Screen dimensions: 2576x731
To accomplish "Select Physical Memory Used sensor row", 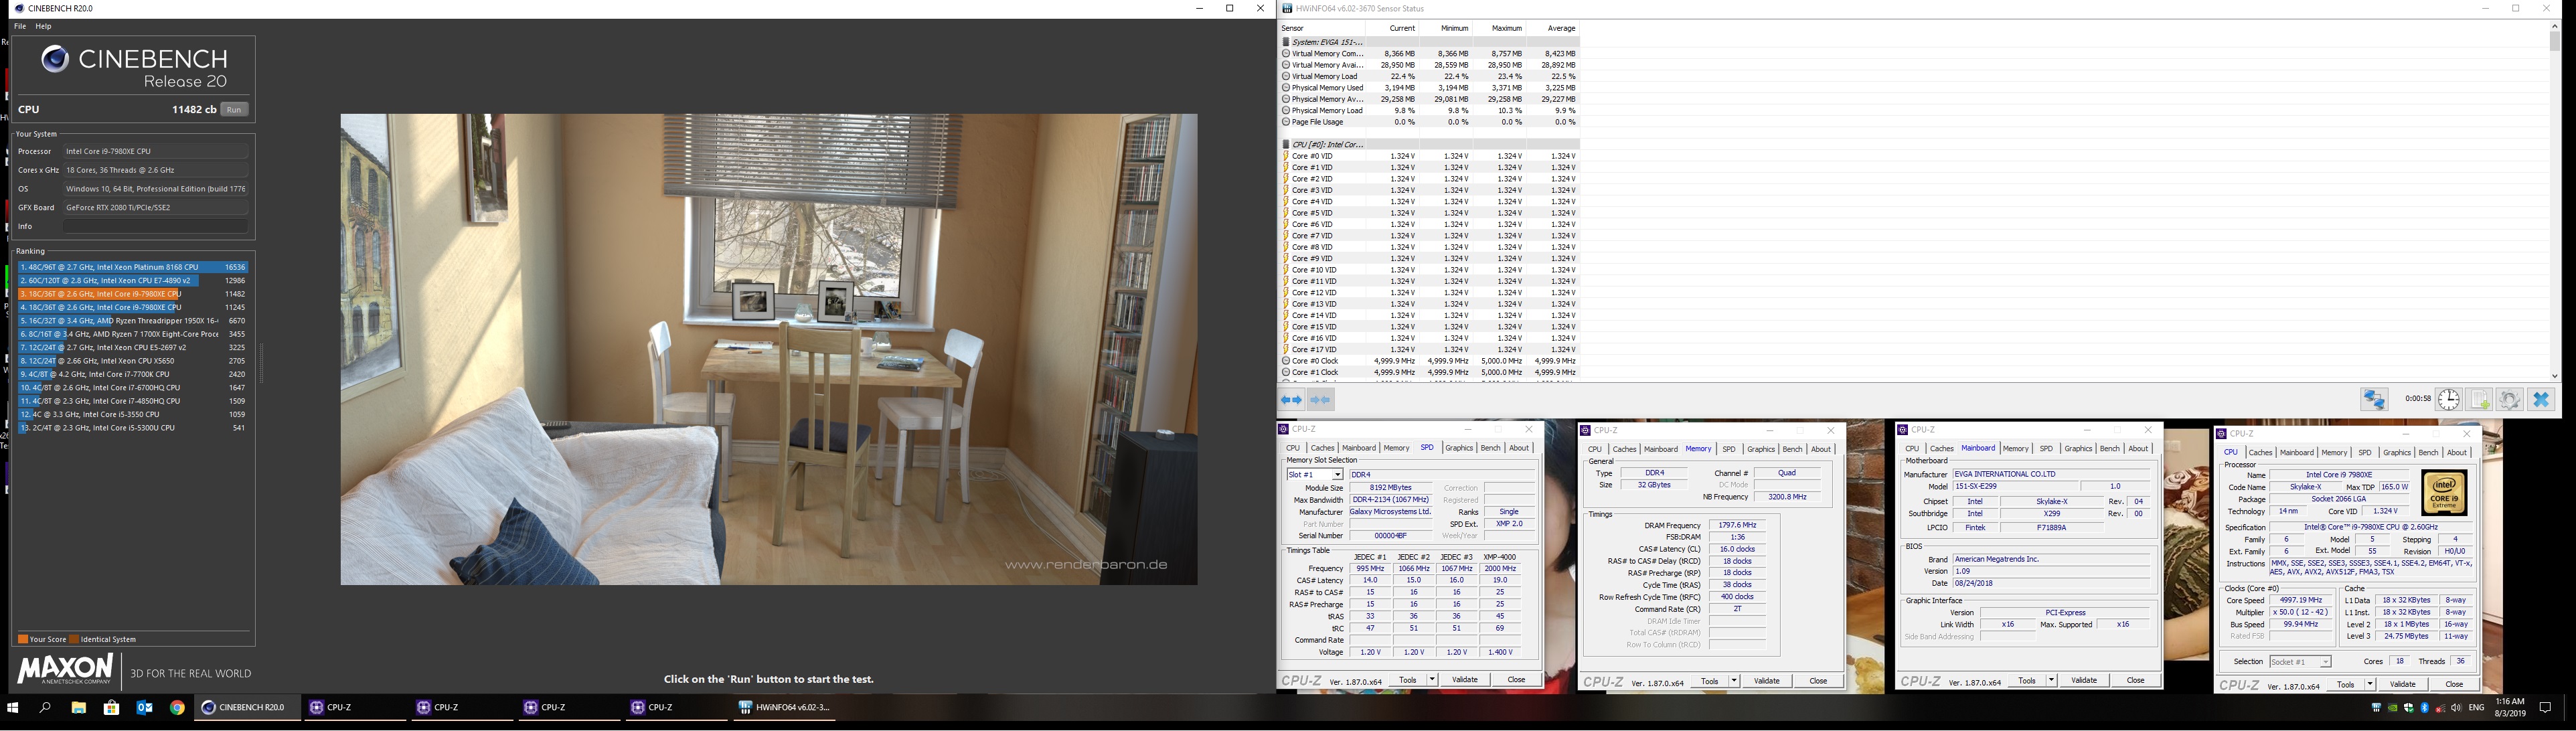I will point(1430,88).
